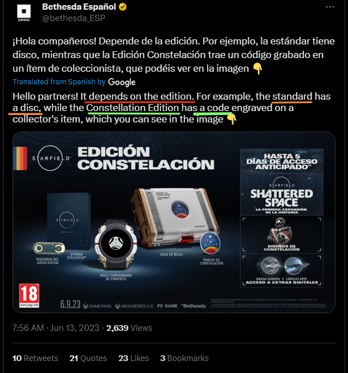Viewport: 348px width, 373px height.
Task: Click the Bethesda Español display name
Action: point(79,7)
